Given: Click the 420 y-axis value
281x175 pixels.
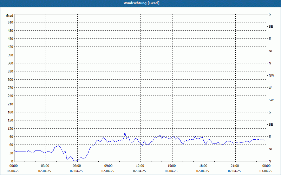Looking at the screenshot, I should 11,47.
